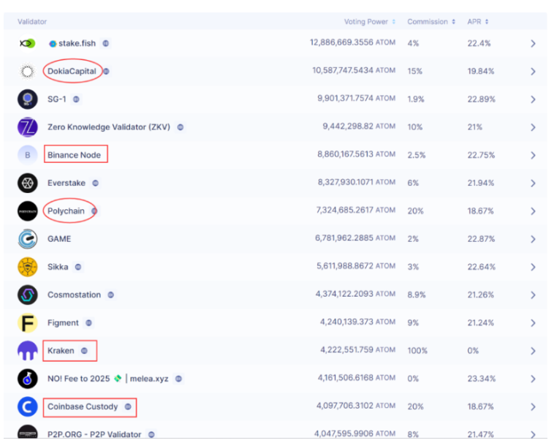The width and height of the screenshot is (554, 443).
Task: Select the Zero Knowledge Validator (ZKV) name
Action: (x=109, y=127)
